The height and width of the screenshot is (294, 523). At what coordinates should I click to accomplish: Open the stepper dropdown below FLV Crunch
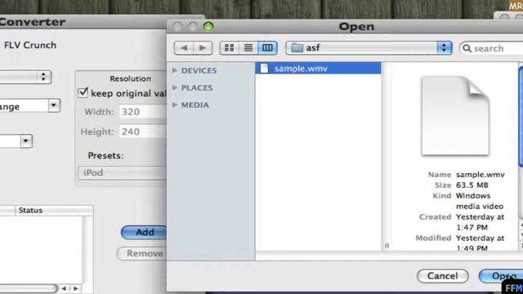click(43, 77)
